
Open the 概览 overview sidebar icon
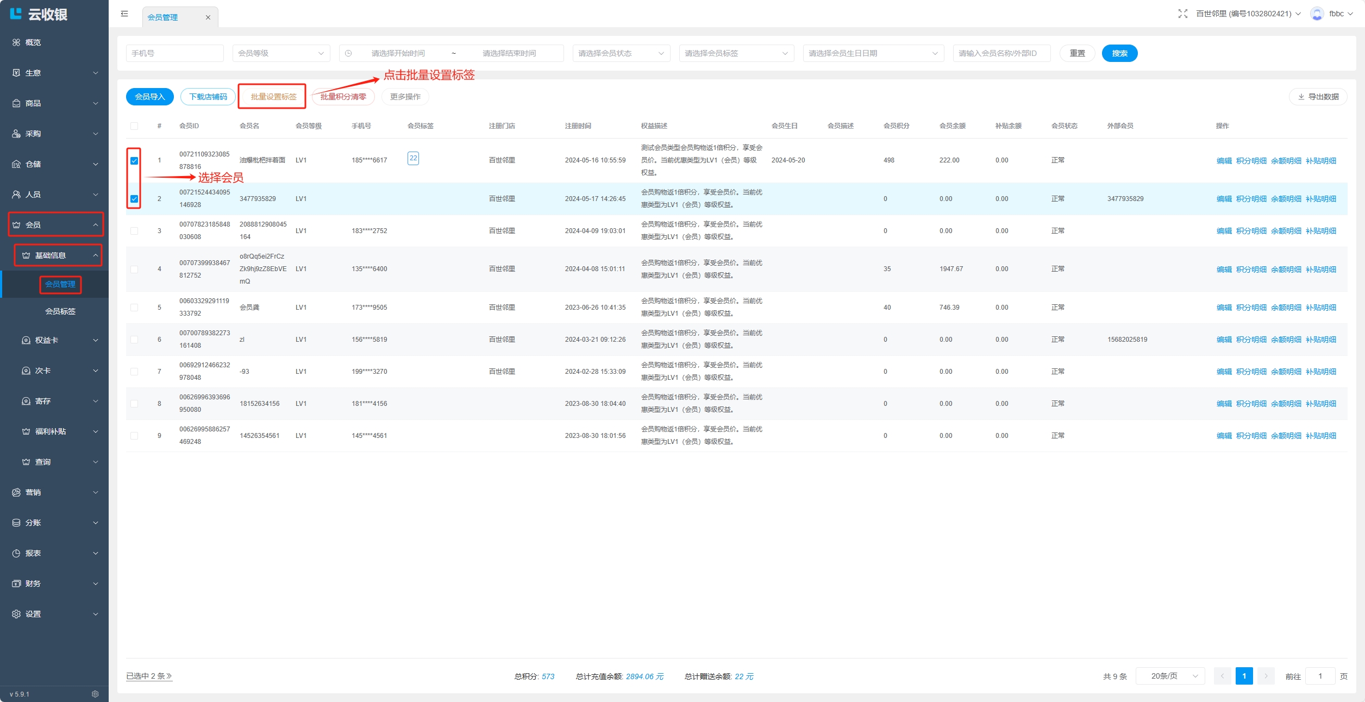tap(16, 42)
